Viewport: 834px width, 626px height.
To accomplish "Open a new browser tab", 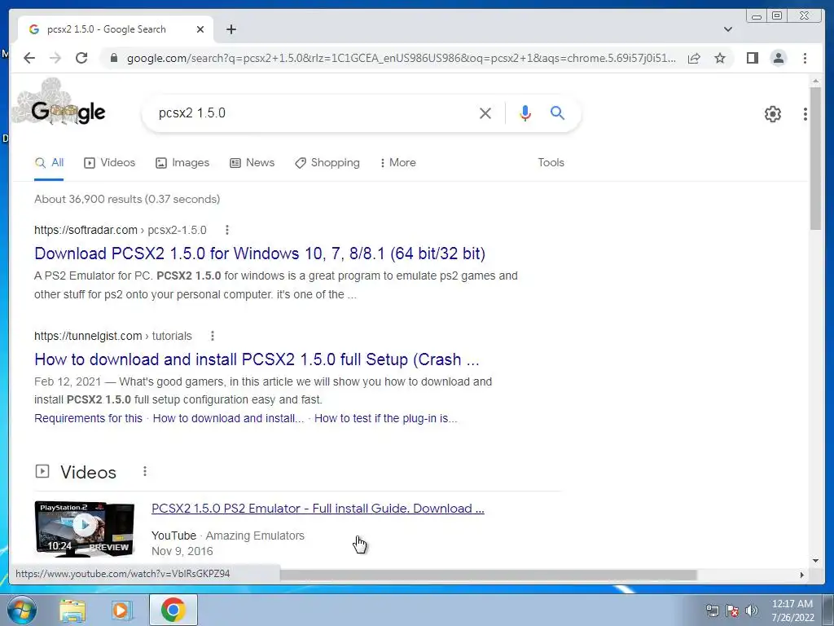I will pyautogui.click(x=230, y=29).
